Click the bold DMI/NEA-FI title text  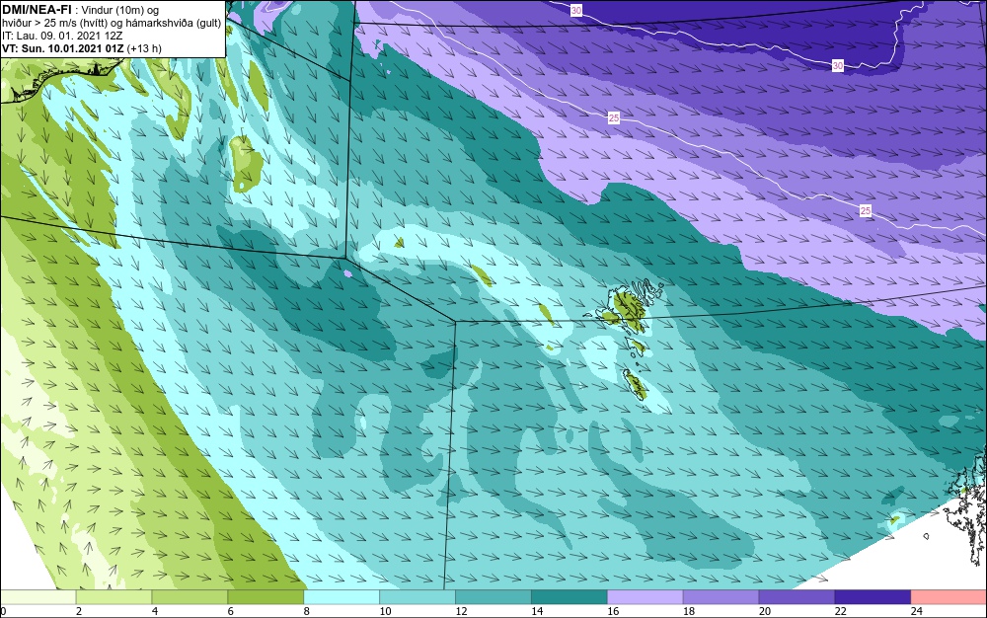click(37, 9)
